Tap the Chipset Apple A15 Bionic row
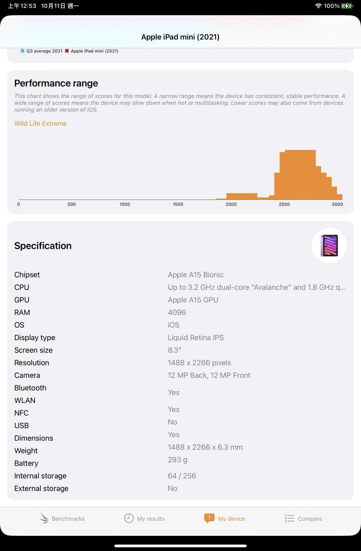The width and height of the screenshot is (361, 551). tap(180, 275)
